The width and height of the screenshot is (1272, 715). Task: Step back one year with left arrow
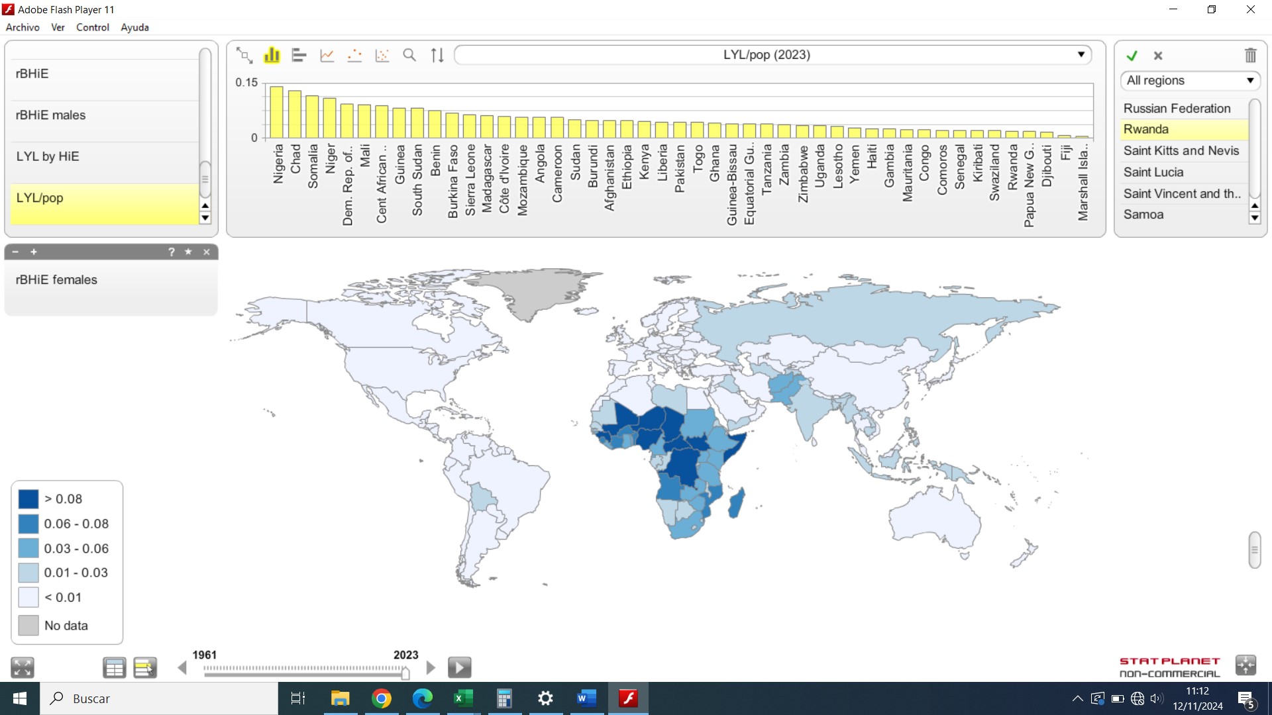[x=182, y=668]
